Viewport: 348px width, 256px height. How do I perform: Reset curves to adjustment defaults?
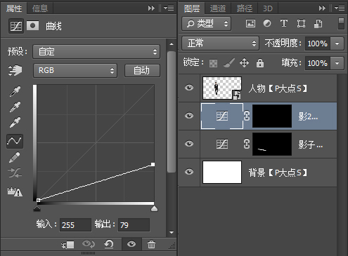pos(109,244)
